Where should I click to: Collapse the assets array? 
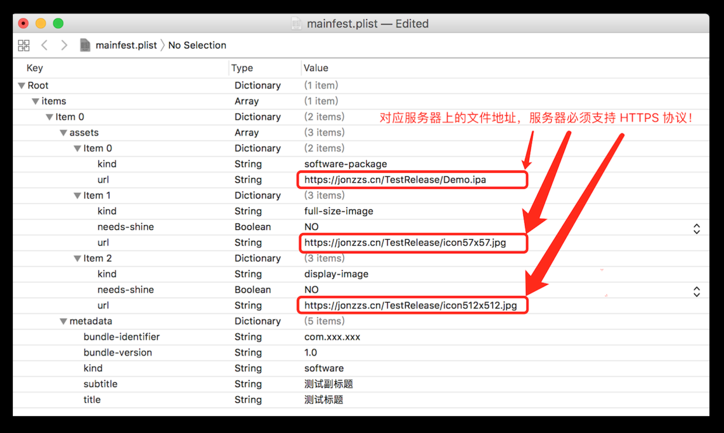63,132
